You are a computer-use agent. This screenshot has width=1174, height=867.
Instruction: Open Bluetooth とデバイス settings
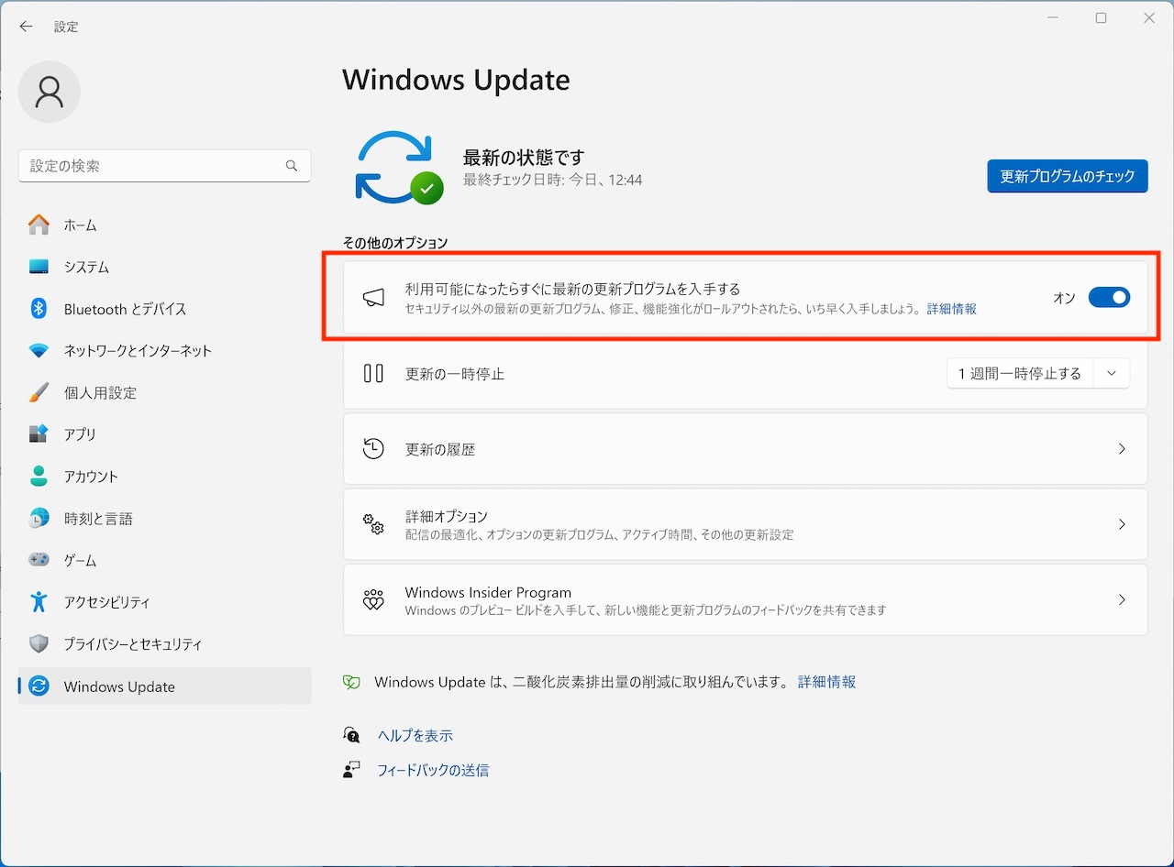[165, 309]
